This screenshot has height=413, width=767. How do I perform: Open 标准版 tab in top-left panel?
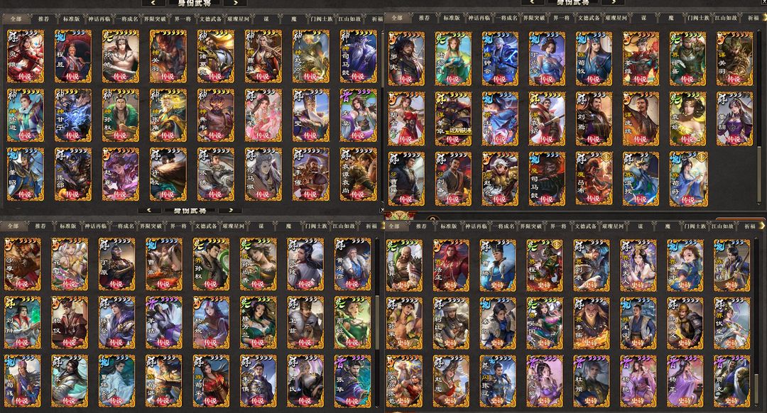pyautogui.click(x=71, y=19)
